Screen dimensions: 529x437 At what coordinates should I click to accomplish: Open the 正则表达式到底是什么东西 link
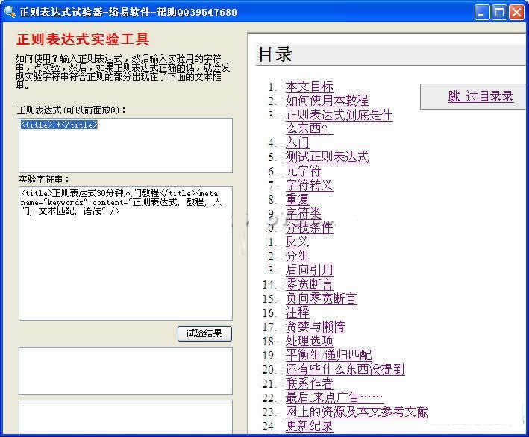coord(339,122)
